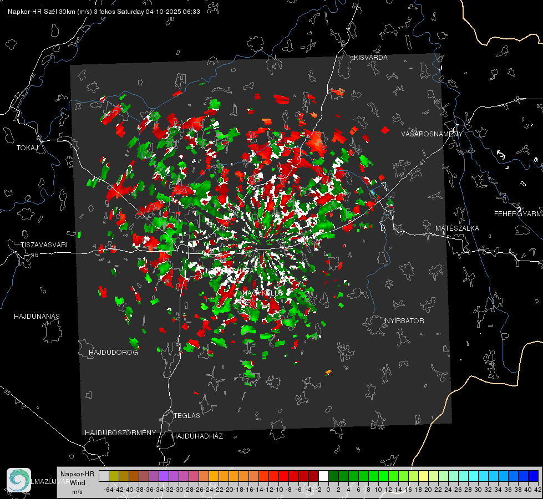The image size is (543, 499).
Task: Click the 30 legend scale label
Action: [478, 490]
